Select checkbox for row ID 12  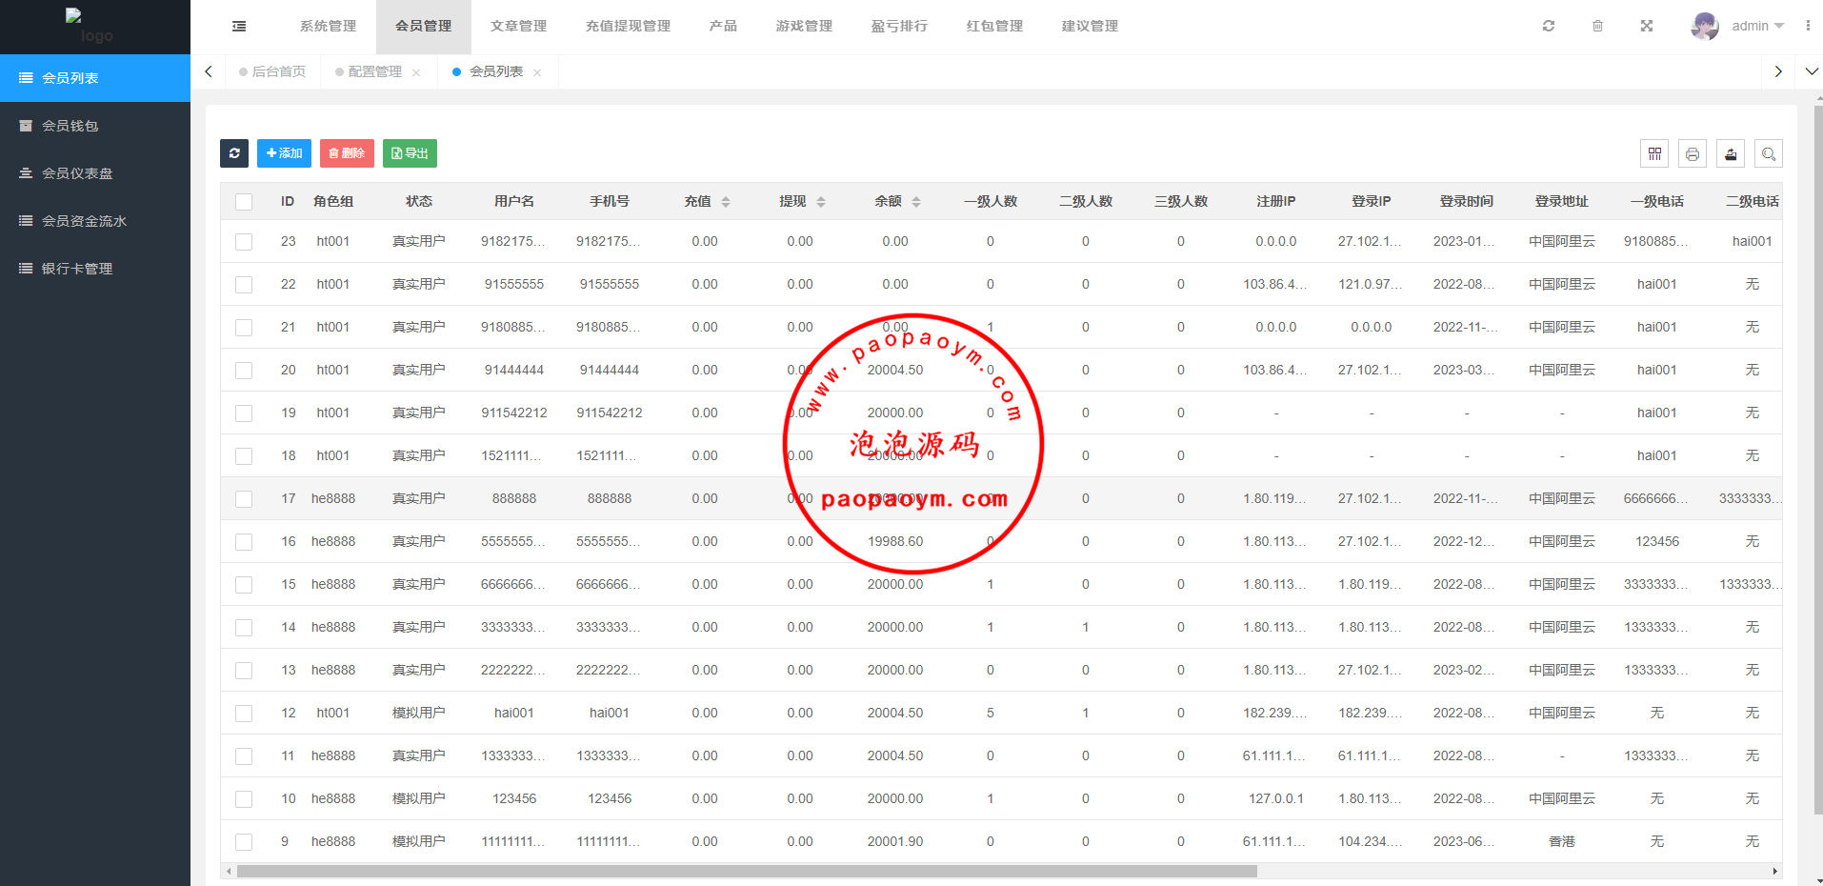[244, 714]
